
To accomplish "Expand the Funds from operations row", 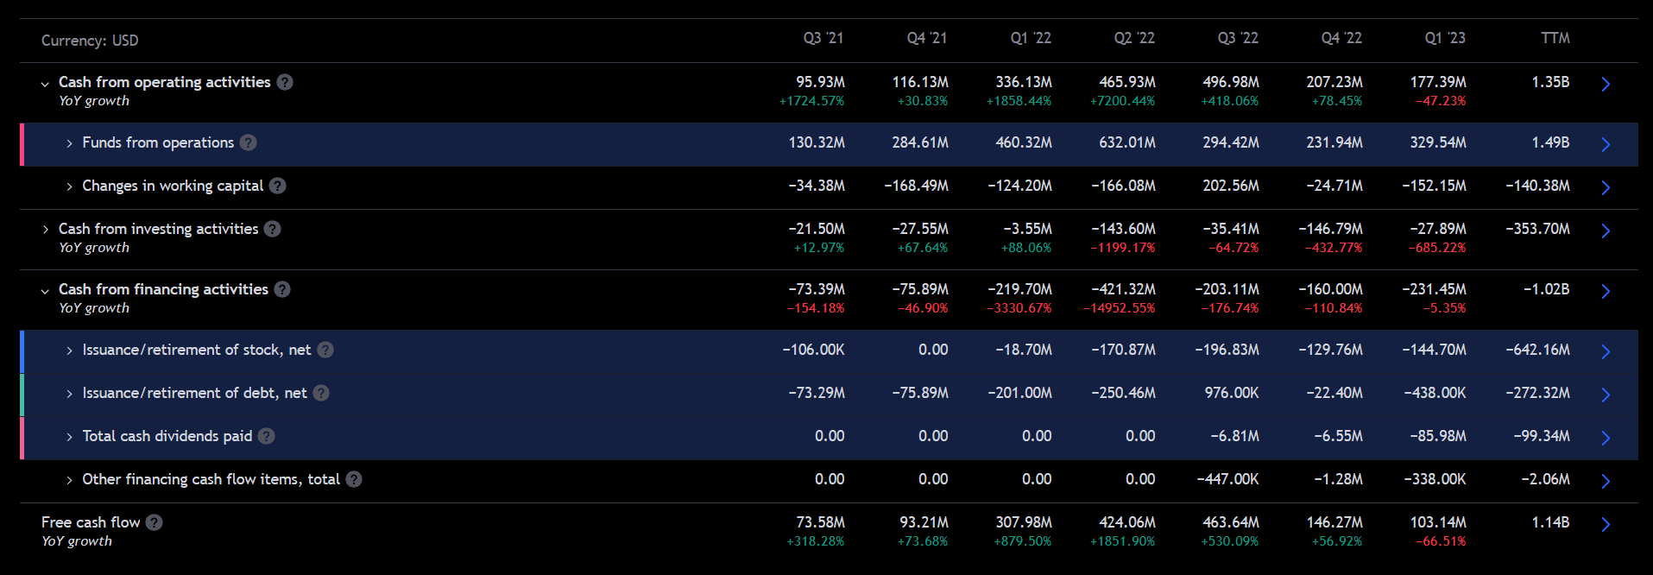I will [69, 143].
